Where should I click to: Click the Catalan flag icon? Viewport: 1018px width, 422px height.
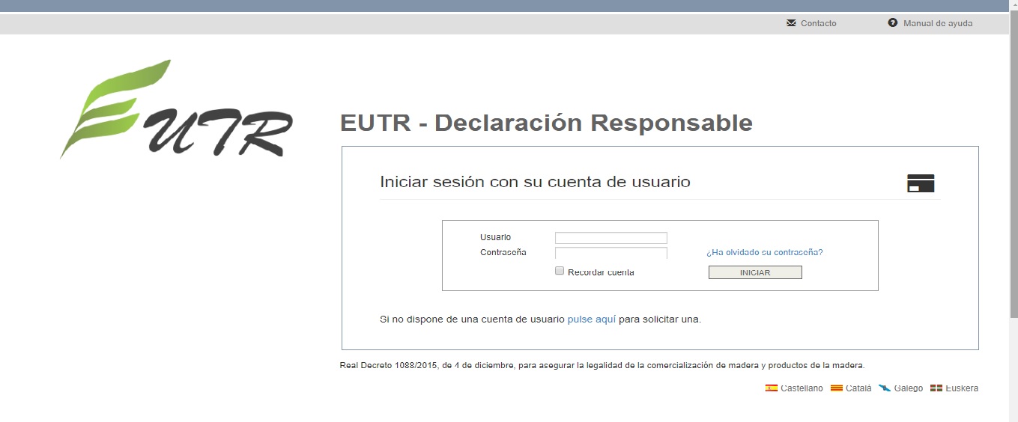(x=837, y=388)
